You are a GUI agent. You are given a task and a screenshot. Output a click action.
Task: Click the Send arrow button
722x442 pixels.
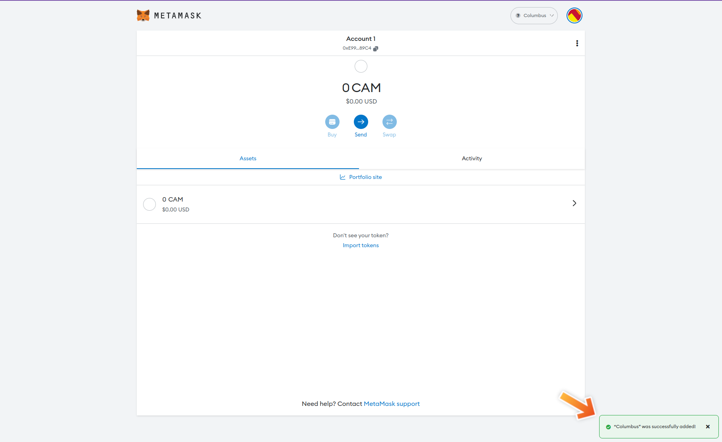click(x=361, y=122)
